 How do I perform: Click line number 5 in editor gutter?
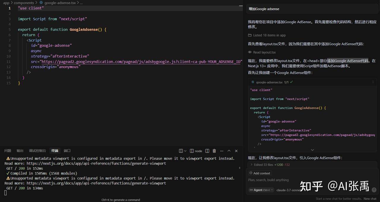click(9, 29)
